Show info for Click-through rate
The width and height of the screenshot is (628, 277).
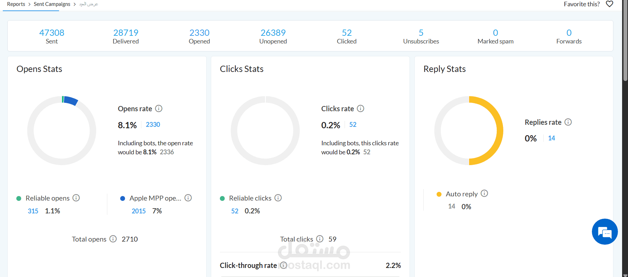pyautogui.click(x=283, y=265)
